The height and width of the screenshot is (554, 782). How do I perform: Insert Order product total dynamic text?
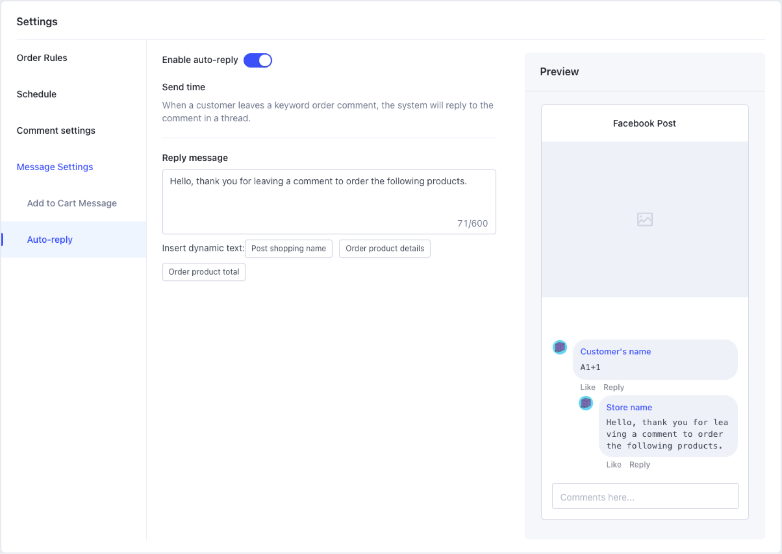tap(204, 272)
